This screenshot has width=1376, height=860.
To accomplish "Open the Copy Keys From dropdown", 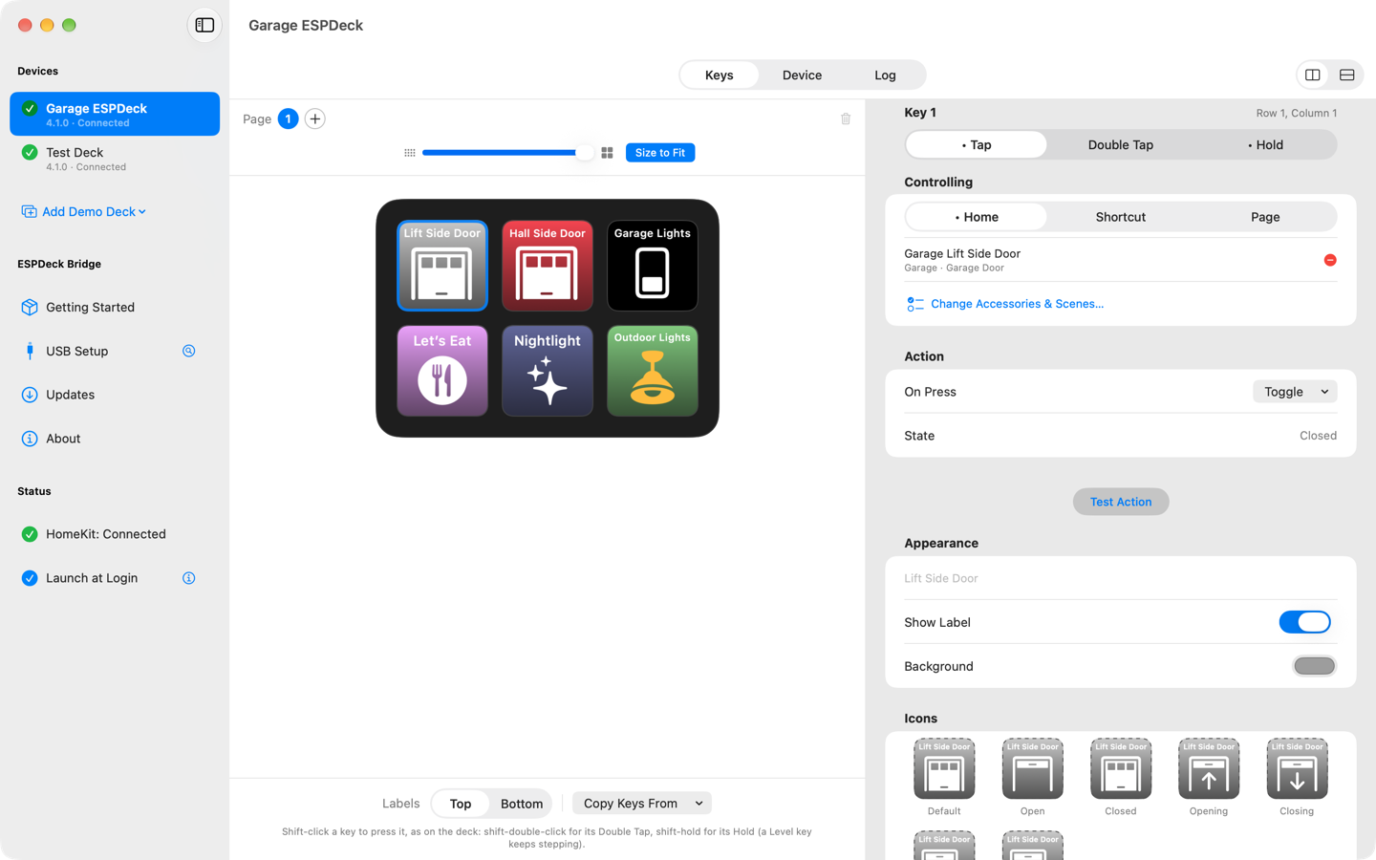I will click(x=642, y=804).
